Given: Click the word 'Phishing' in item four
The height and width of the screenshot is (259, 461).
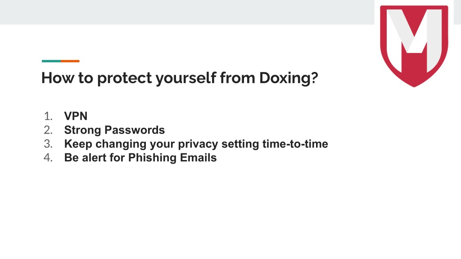Looking at the screenshot, I should [x=152, y=158].
